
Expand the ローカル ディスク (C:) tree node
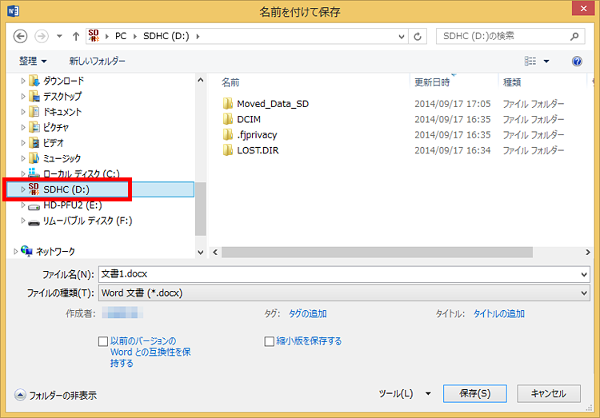(x=23, y=174)
